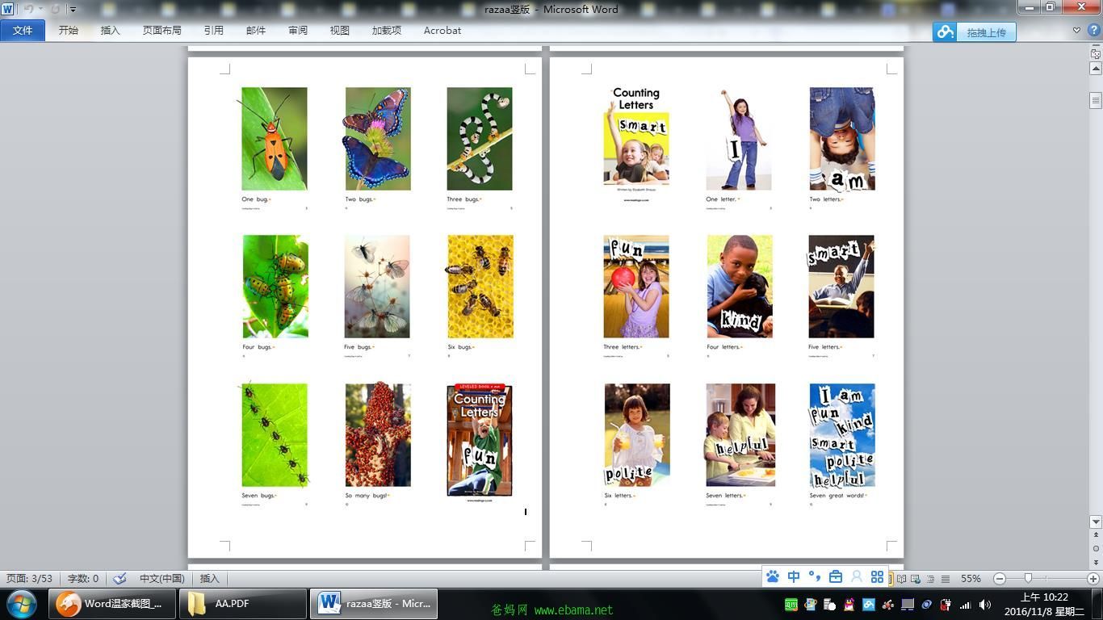Click the volume speaker tray icon
Screen dimensions: 1103x620
click(x=985, y=604)
